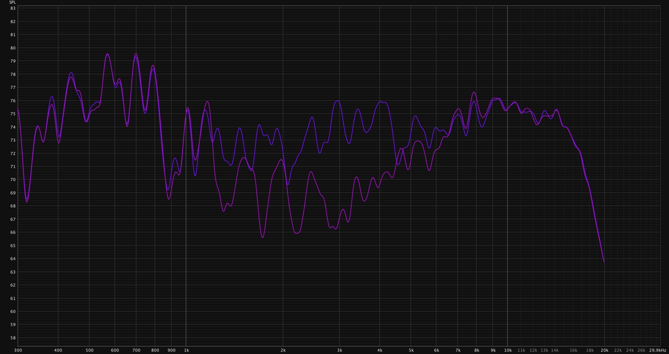Image resolution: width=669 pixels, height=354 pixels.
Task: Click the 11k frequency label
Action: [x=521, y=350]
